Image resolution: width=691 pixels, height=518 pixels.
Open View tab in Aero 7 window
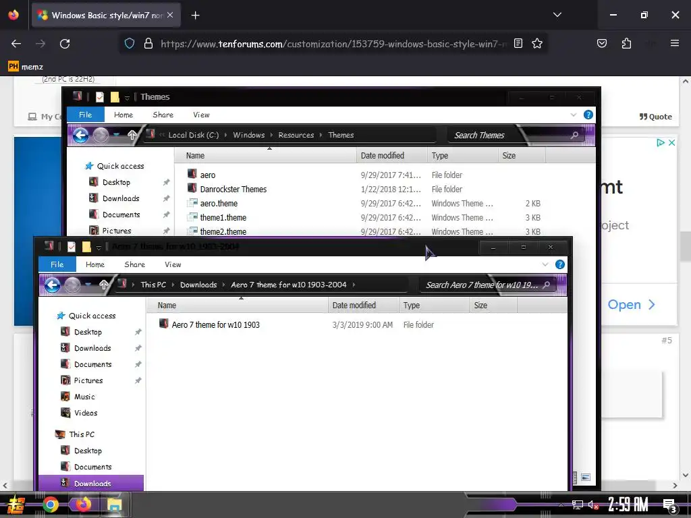click(x=173, y=264)
